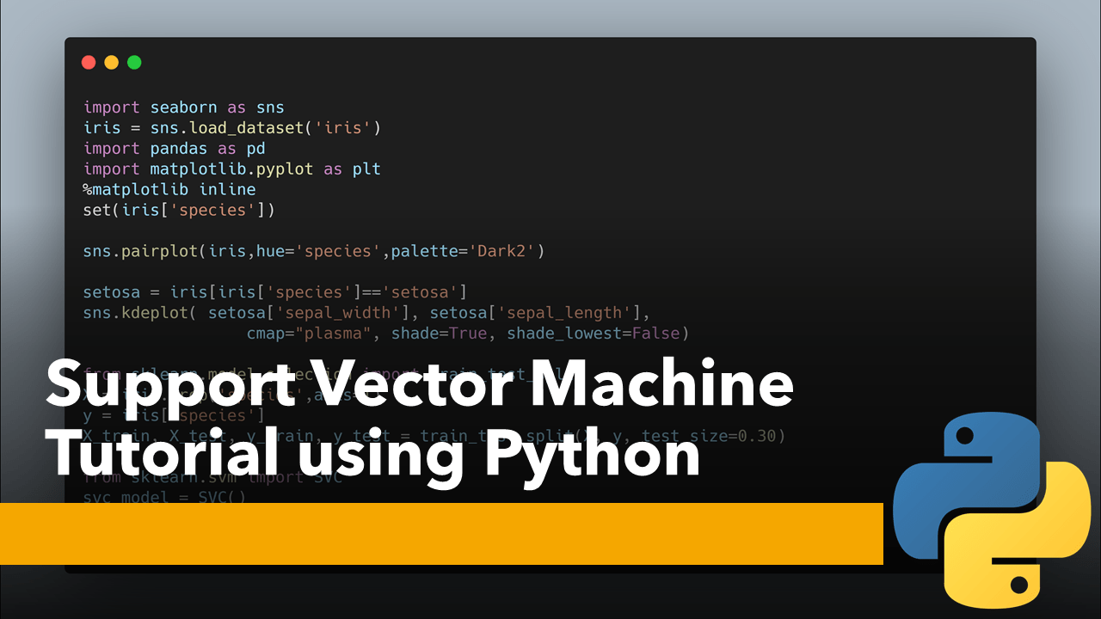This screenshot has height=619, width=1101.
Task: Click the red close traffic light
Action: 89,62
